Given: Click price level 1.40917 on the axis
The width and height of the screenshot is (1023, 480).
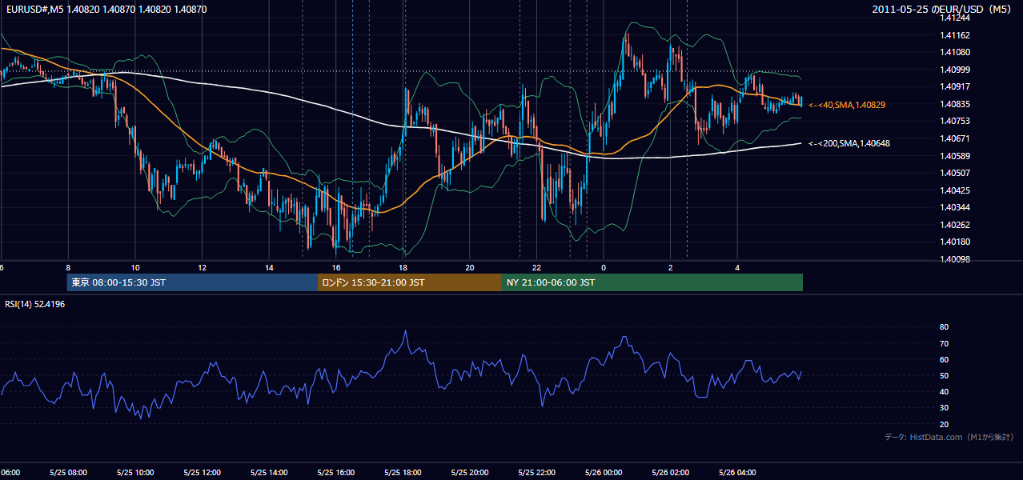Looking at the screenshot, I should point(955,86).
